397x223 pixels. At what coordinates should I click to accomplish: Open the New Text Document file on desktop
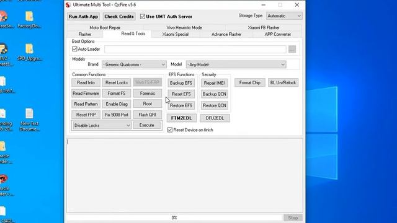click(x=29, y=120)
